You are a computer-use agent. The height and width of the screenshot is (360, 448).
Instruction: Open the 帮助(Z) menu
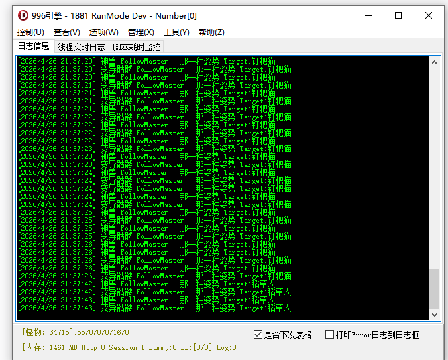click(211, 32)
